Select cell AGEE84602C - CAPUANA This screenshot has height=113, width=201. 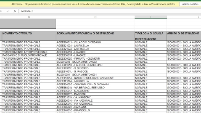[x=95, y=107]
